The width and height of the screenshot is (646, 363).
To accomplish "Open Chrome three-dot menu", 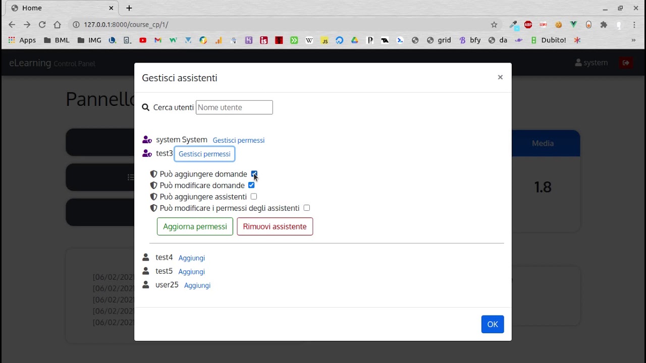I will tap(634, 25).
